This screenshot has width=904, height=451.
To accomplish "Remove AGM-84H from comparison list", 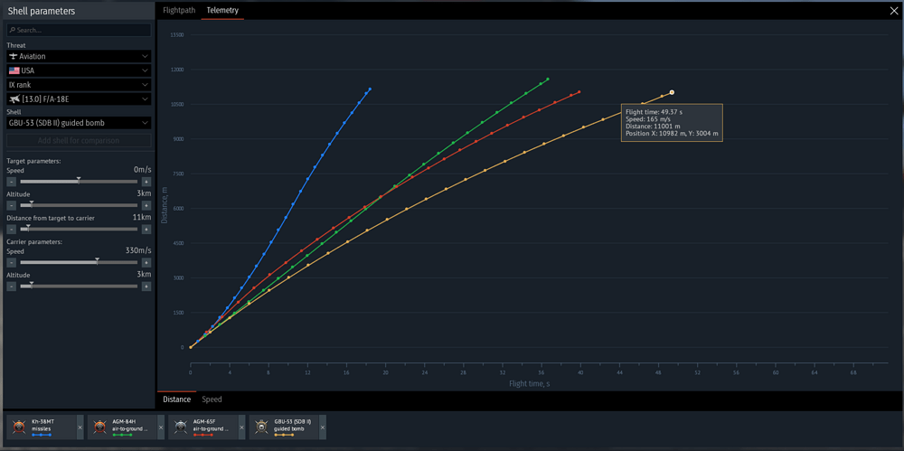I will pos(161,428).
